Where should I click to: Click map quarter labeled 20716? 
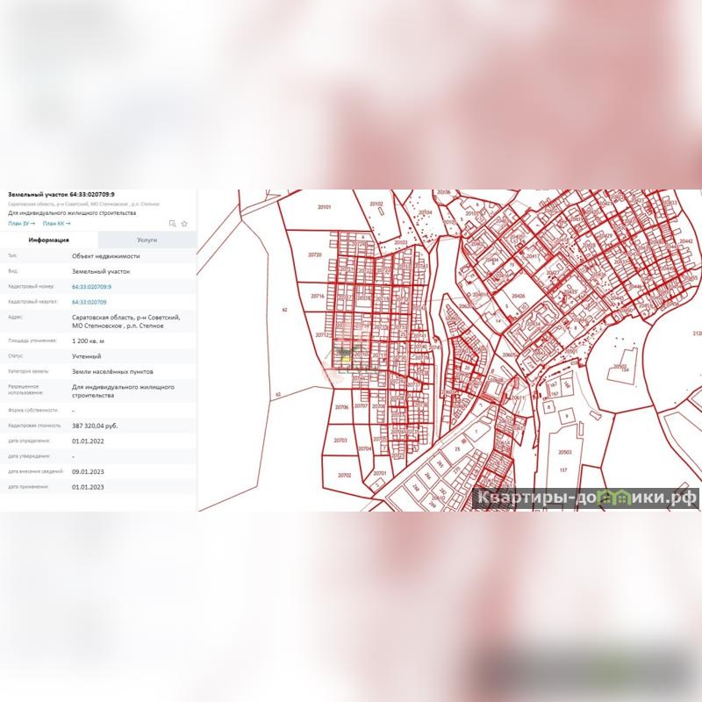coord(317,297)
